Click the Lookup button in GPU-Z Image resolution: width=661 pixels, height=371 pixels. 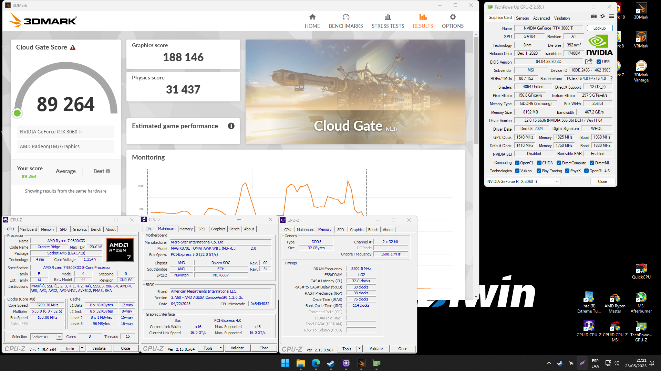[599, 28]
